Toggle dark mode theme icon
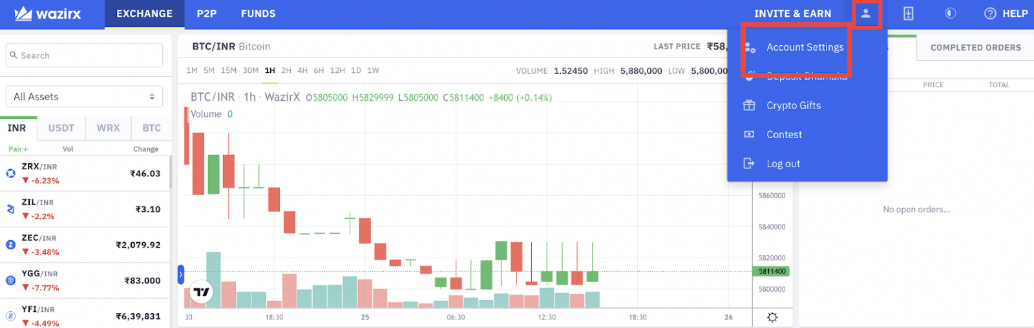Screen dimensions: 1034x328 point(950,14)
